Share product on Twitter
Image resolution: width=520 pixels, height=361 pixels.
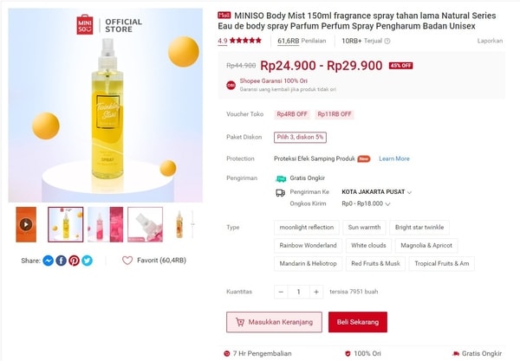(88, 261)
